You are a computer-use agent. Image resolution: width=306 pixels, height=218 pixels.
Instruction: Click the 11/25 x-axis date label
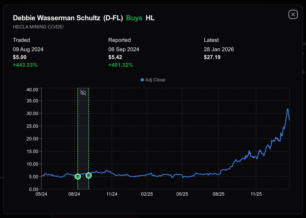pos(256,194)
